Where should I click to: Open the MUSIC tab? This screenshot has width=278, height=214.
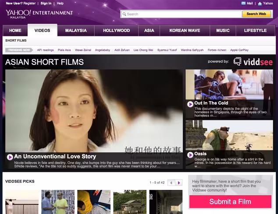click(223, 31)
